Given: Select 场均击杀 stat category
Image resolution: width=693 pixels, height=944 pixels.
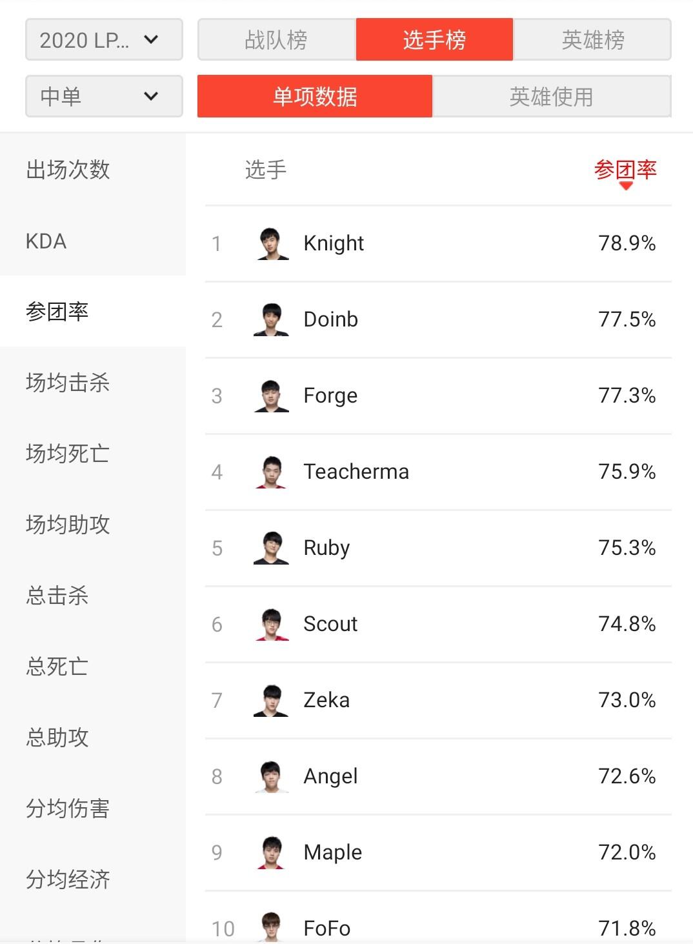Looking at the screenshot, I should (x=68, y=383).
